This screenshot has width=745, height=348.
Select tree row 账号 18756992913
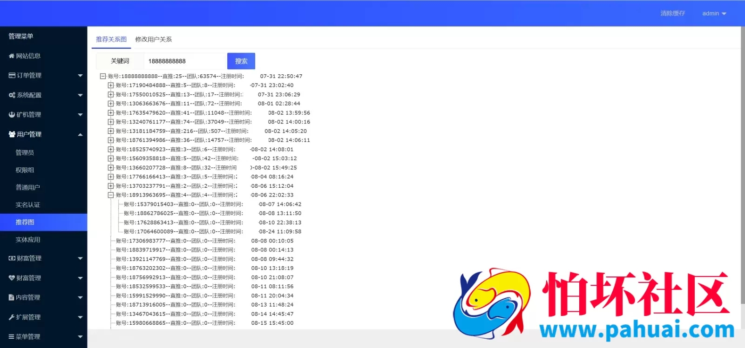click(205, 277)
